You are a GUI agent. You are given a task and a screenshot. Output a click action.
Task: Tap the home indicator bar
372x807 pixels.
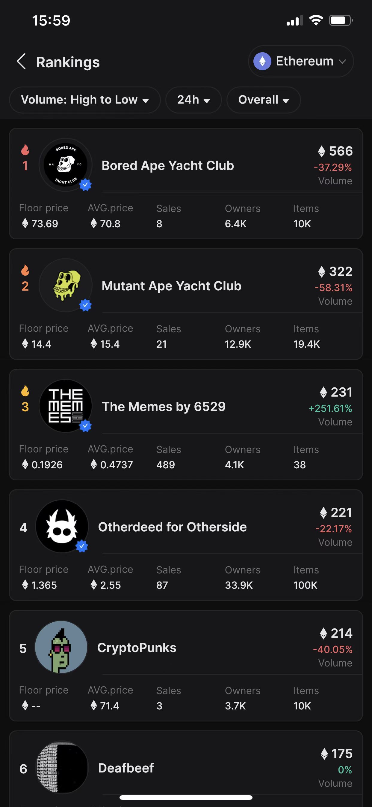click(186, 797)
